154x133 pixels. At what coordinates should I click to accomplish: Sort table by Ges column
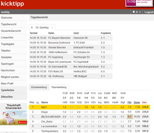(144, 103)
